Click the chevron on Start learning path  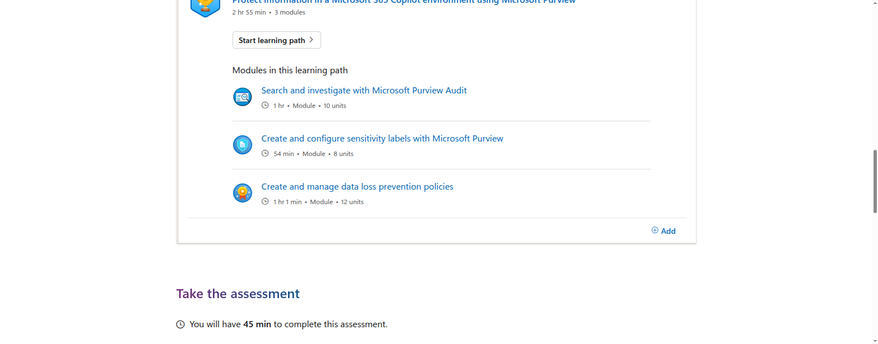[311, 40]
